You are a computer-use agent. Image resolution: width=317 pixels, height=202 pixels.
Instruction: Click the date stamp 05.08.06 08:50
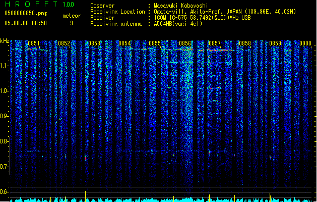(x=26, y=23)
